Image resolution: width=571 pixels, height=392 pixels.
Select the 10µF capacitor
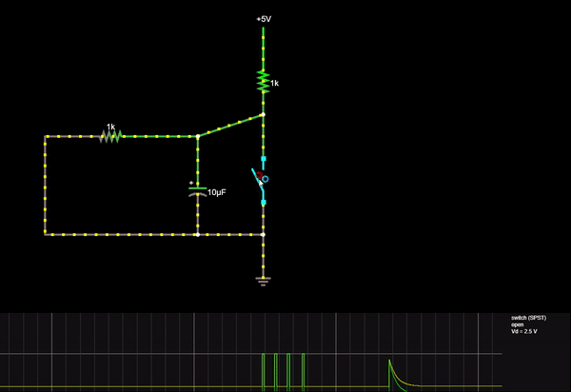point(198,192)
